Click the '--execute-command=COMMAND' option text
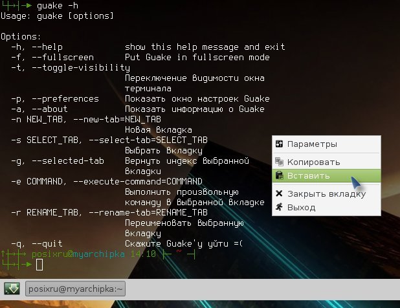 tap(137, 182)
